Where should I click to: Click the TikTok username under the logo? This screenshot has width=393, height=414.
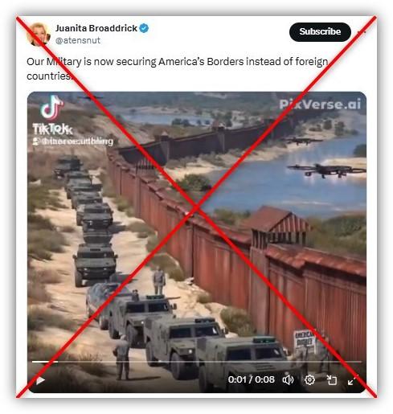click(73, 141)
